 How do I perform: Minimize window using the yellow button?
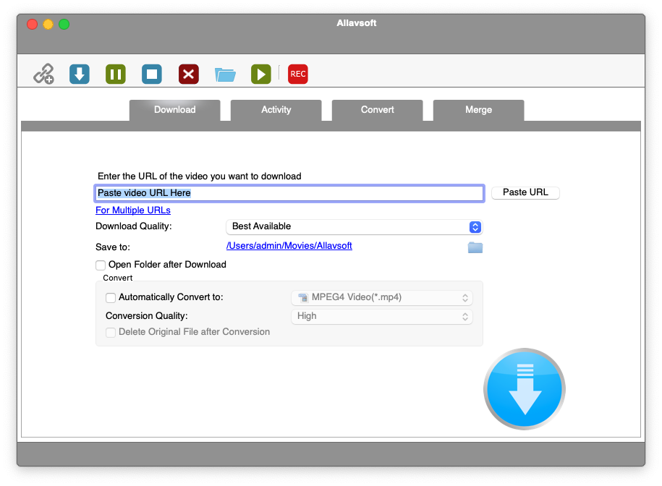(48, 24)
